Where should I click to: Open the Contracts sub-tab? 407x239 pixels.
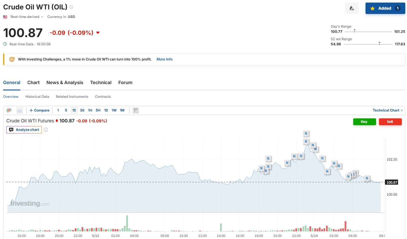point(103,97)
